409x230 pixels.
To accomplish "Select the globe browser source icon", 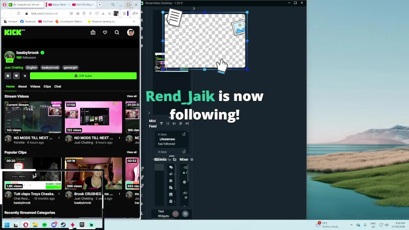I will point(171,181).
